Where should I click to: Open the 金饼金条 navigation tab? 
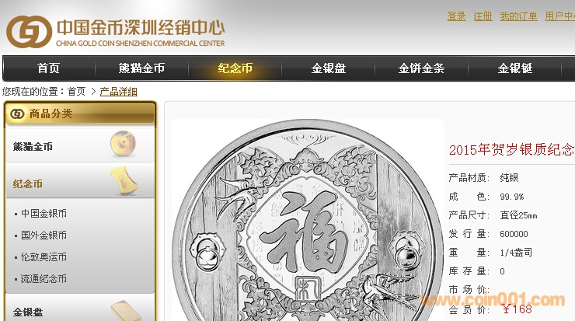point(421,68)
